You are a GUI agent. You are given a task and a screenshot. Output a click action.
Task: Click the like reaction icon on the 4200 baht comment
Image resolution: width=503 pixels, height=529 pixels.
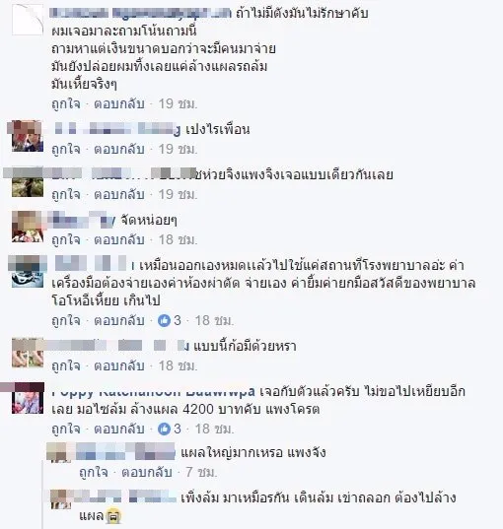coord(164,429)
